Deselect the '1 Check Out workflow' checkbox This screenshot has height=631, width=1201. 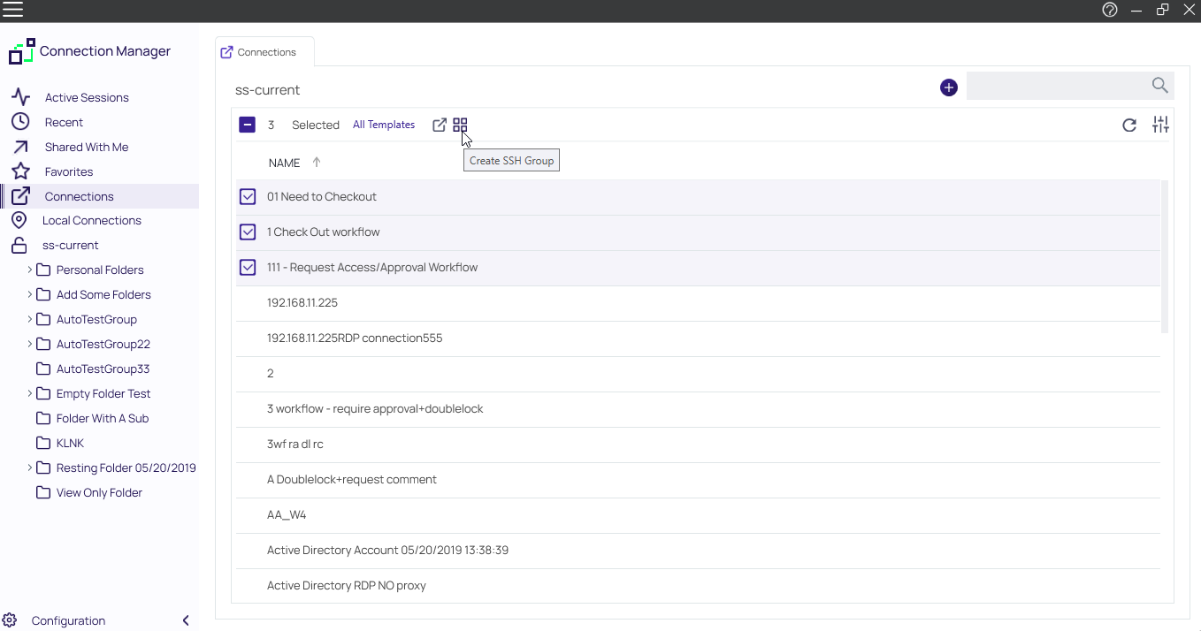(248, 232)
